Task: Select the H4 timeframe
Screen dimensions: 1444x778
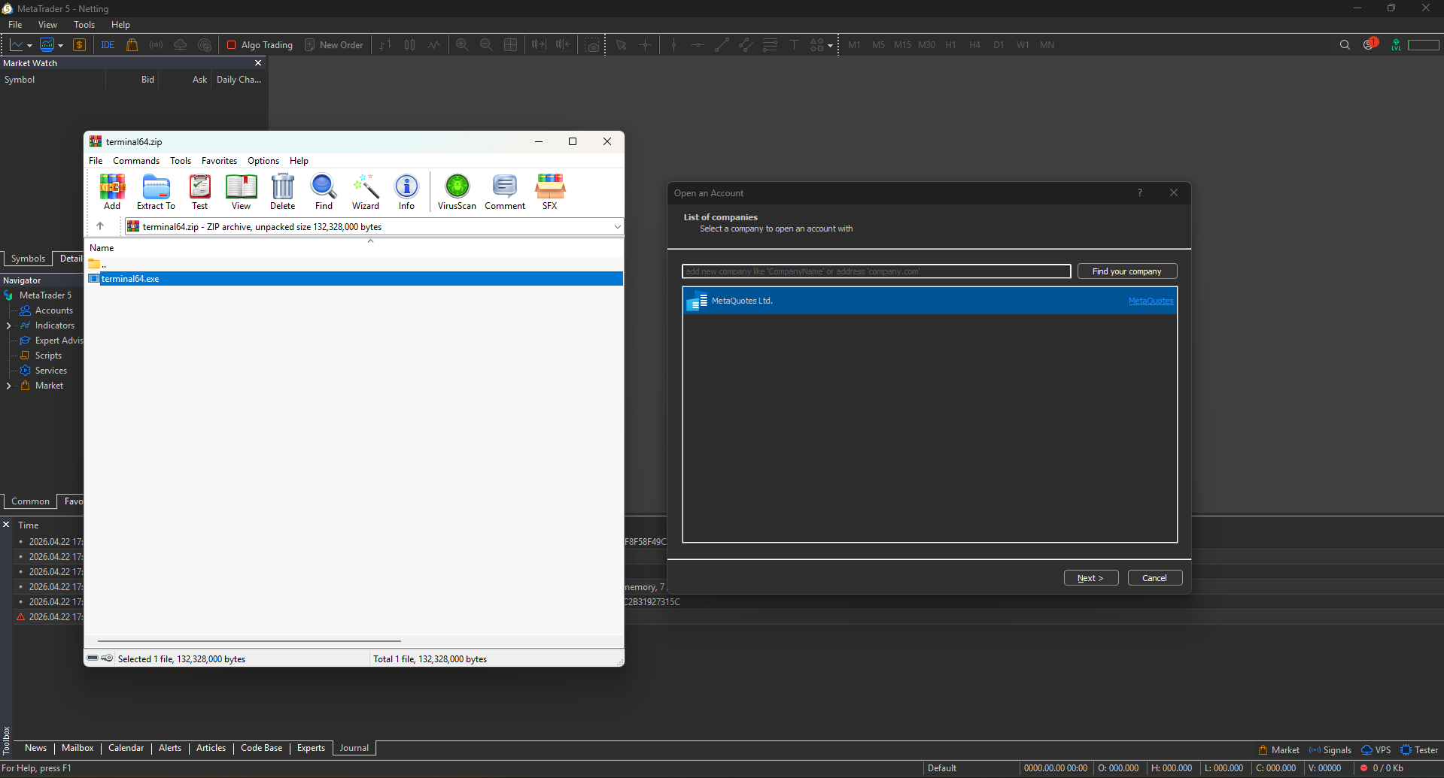Action: (x=974, y=45)
